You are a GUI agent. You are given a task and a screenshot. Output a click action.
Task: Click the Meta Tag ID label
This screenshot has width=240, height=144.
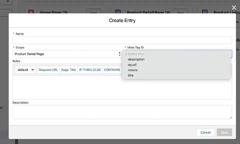(135, 47)
